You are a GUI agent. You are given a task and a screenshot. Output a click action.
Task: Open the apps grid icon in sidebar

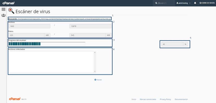pos(3,9)
